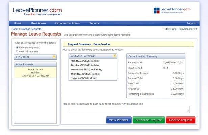This screenshot has height=135, width=208.
Task: Expand the Sort Options dropdown arrow
Action: pos(54,57)
